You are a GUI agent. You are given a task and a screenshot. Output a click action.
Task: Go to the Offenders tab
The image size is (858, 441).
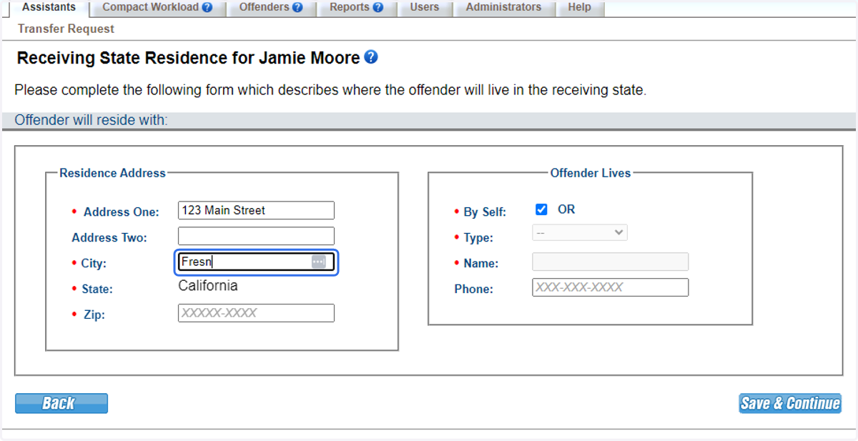271,7
